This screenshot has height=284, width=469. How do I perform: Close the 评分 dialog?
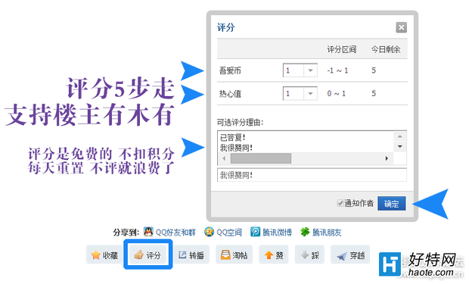(401, 27)
